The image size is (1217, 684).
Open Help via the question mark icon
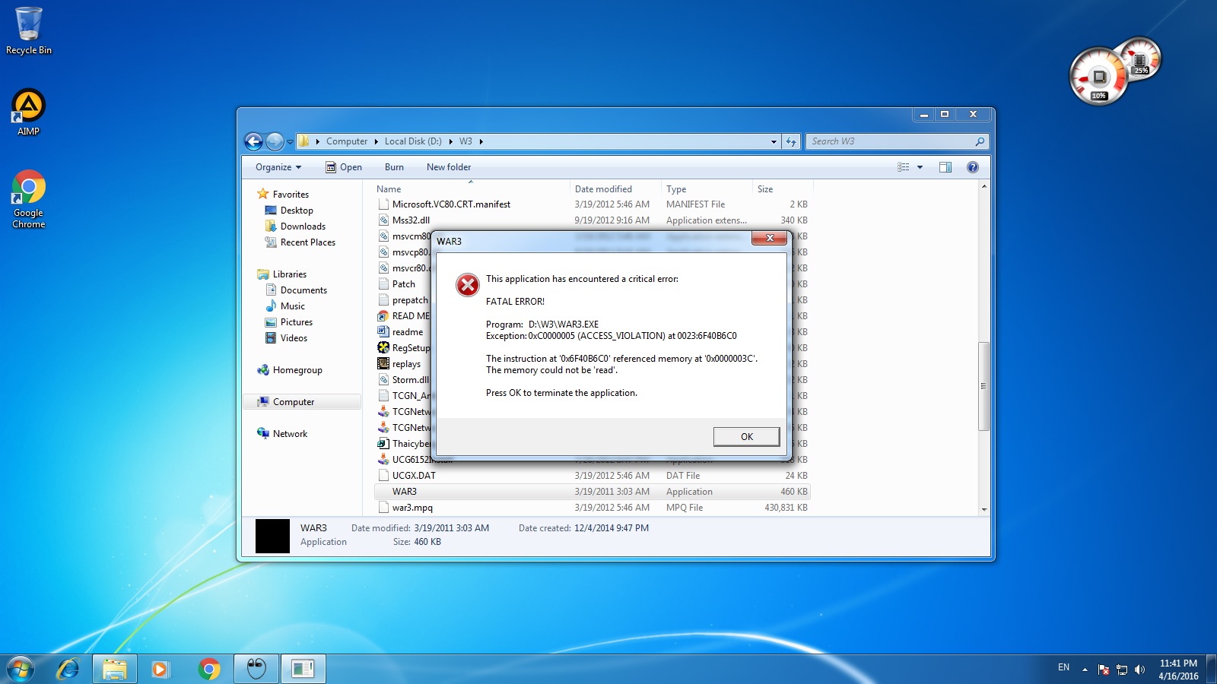pos(972,167)
